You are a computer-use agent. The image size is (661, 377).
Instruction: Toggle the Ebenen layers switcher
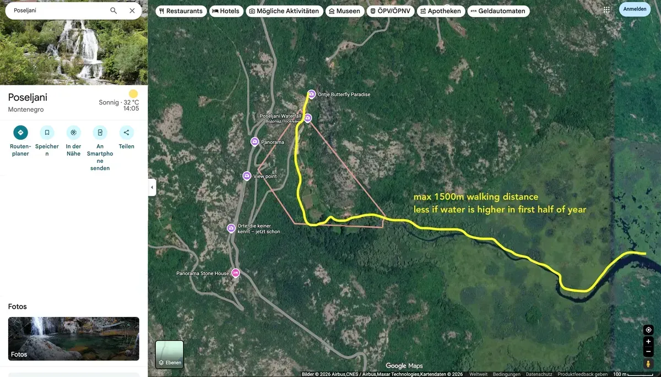click(x=170, y=354)
